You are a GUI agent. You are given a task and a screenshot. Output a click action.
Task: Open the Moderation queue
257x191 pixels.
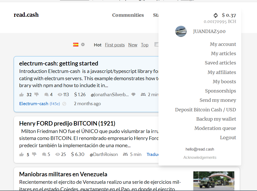pos(215,128)
